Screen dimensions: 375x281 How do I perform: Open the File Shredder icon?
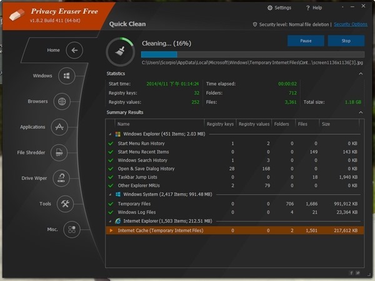(59, 152)
